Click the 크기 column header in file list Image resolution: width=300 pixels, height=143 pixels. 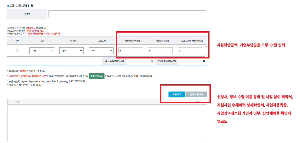click(197, 102)
